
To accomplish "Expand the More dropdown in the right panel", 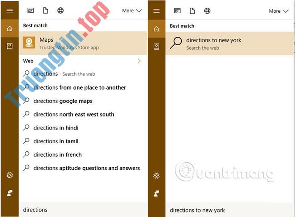I will (x=278, y=11).
